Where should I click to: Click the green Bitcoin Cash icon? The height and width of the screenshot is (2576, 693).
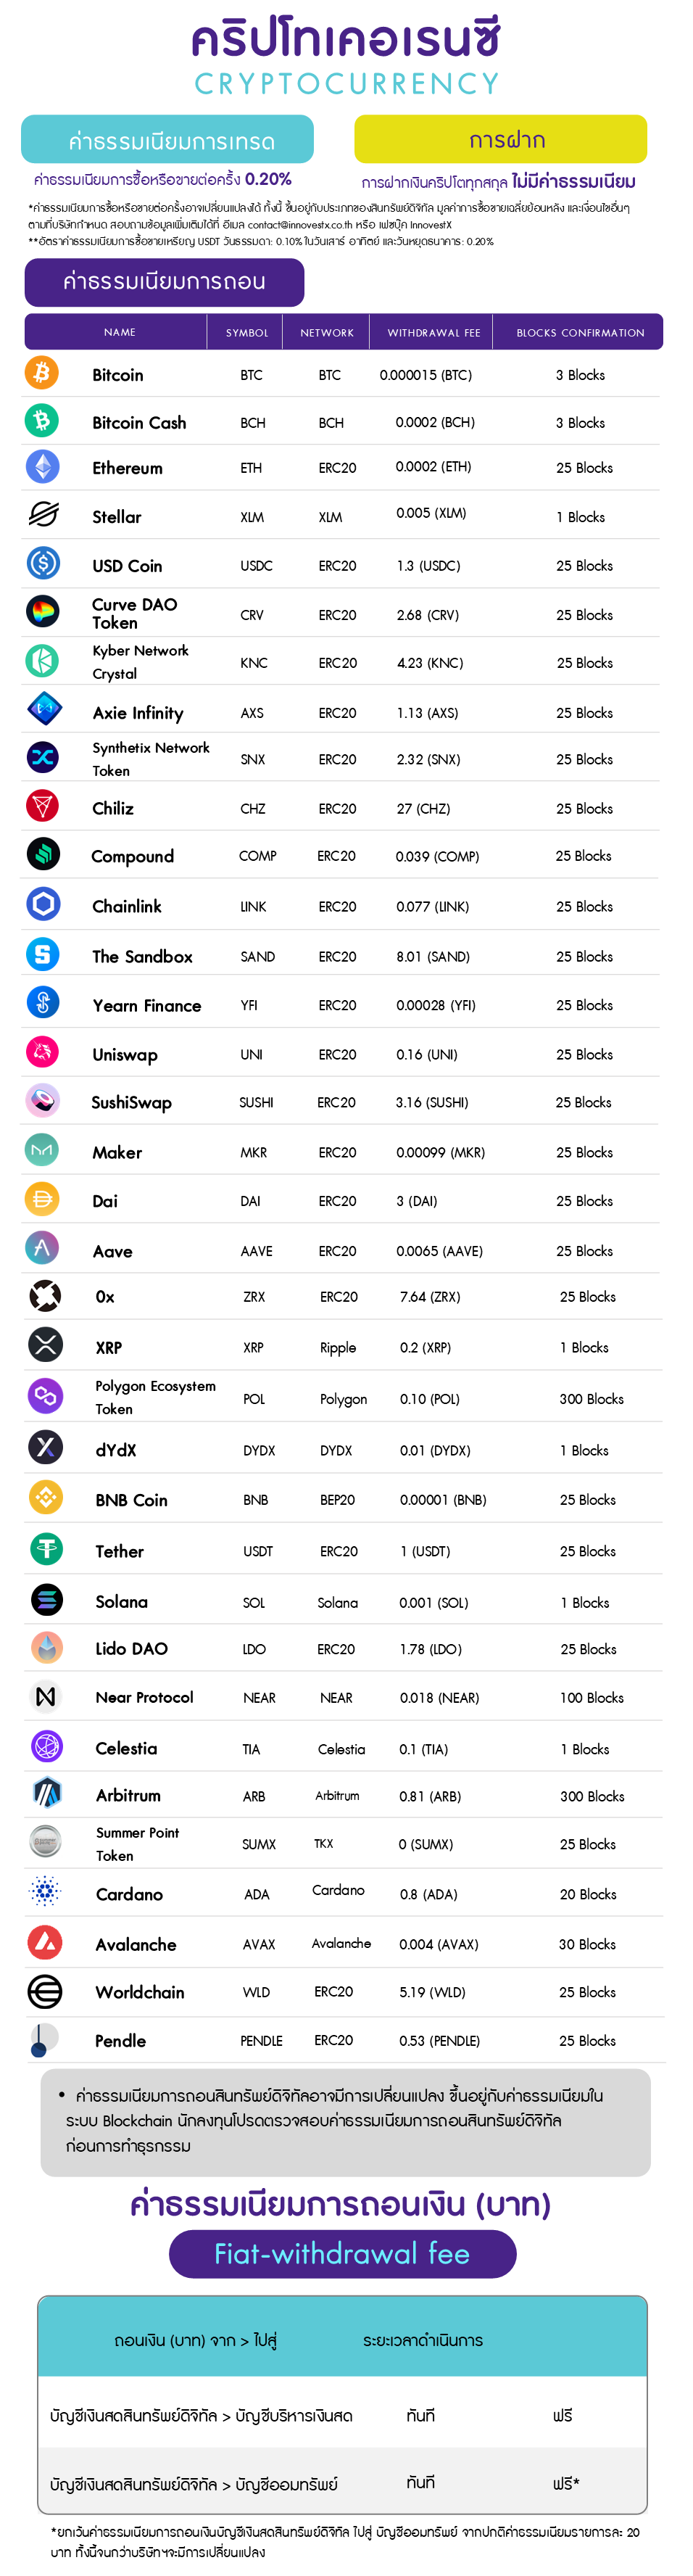(42, 421)
